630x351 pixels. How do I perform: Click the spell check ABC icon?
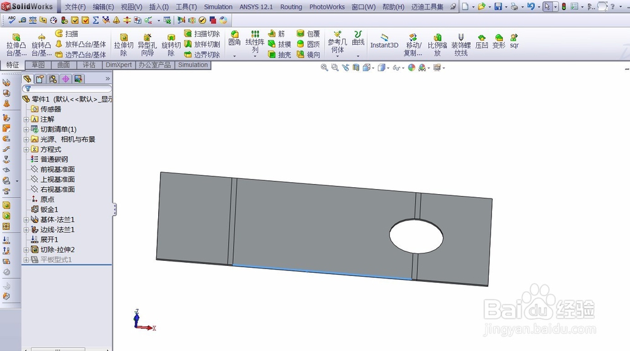[x=11, y=20]
